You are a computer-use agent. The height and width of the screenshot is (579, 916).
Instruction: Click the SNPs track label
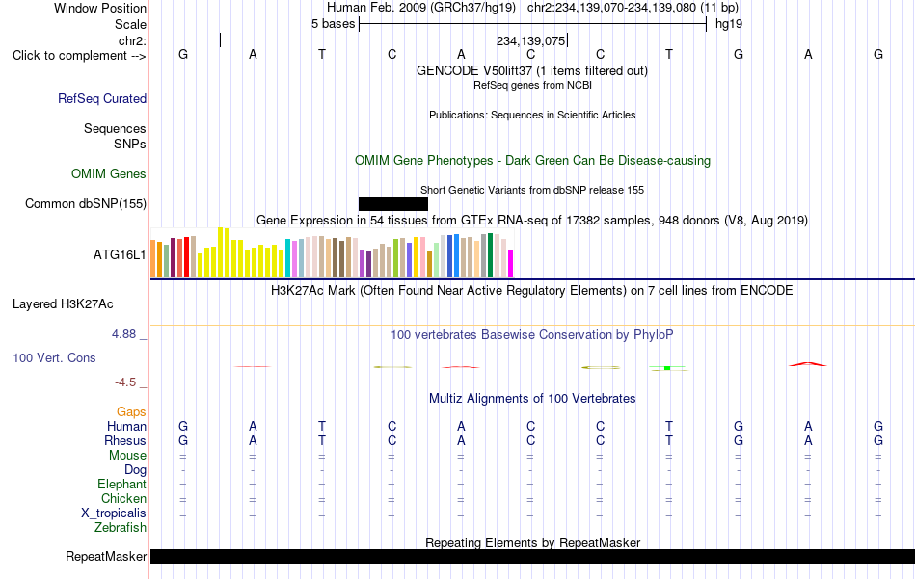click(130, 144)
